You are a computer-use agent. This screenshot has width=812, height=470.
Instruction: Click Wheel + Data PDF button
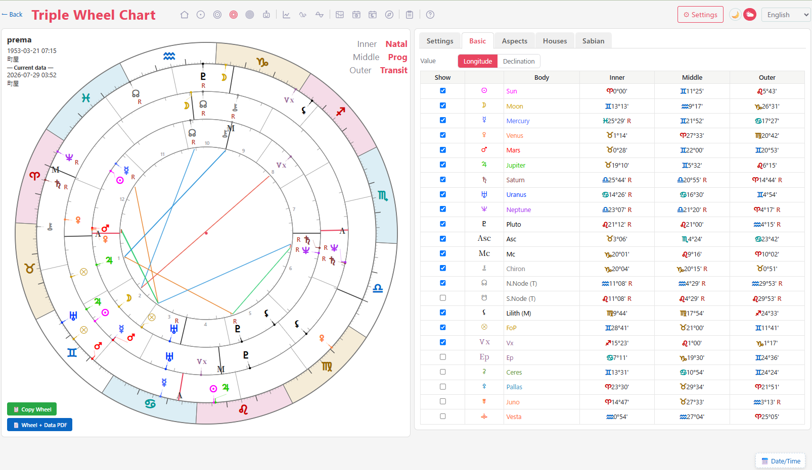tap(39, 425)
